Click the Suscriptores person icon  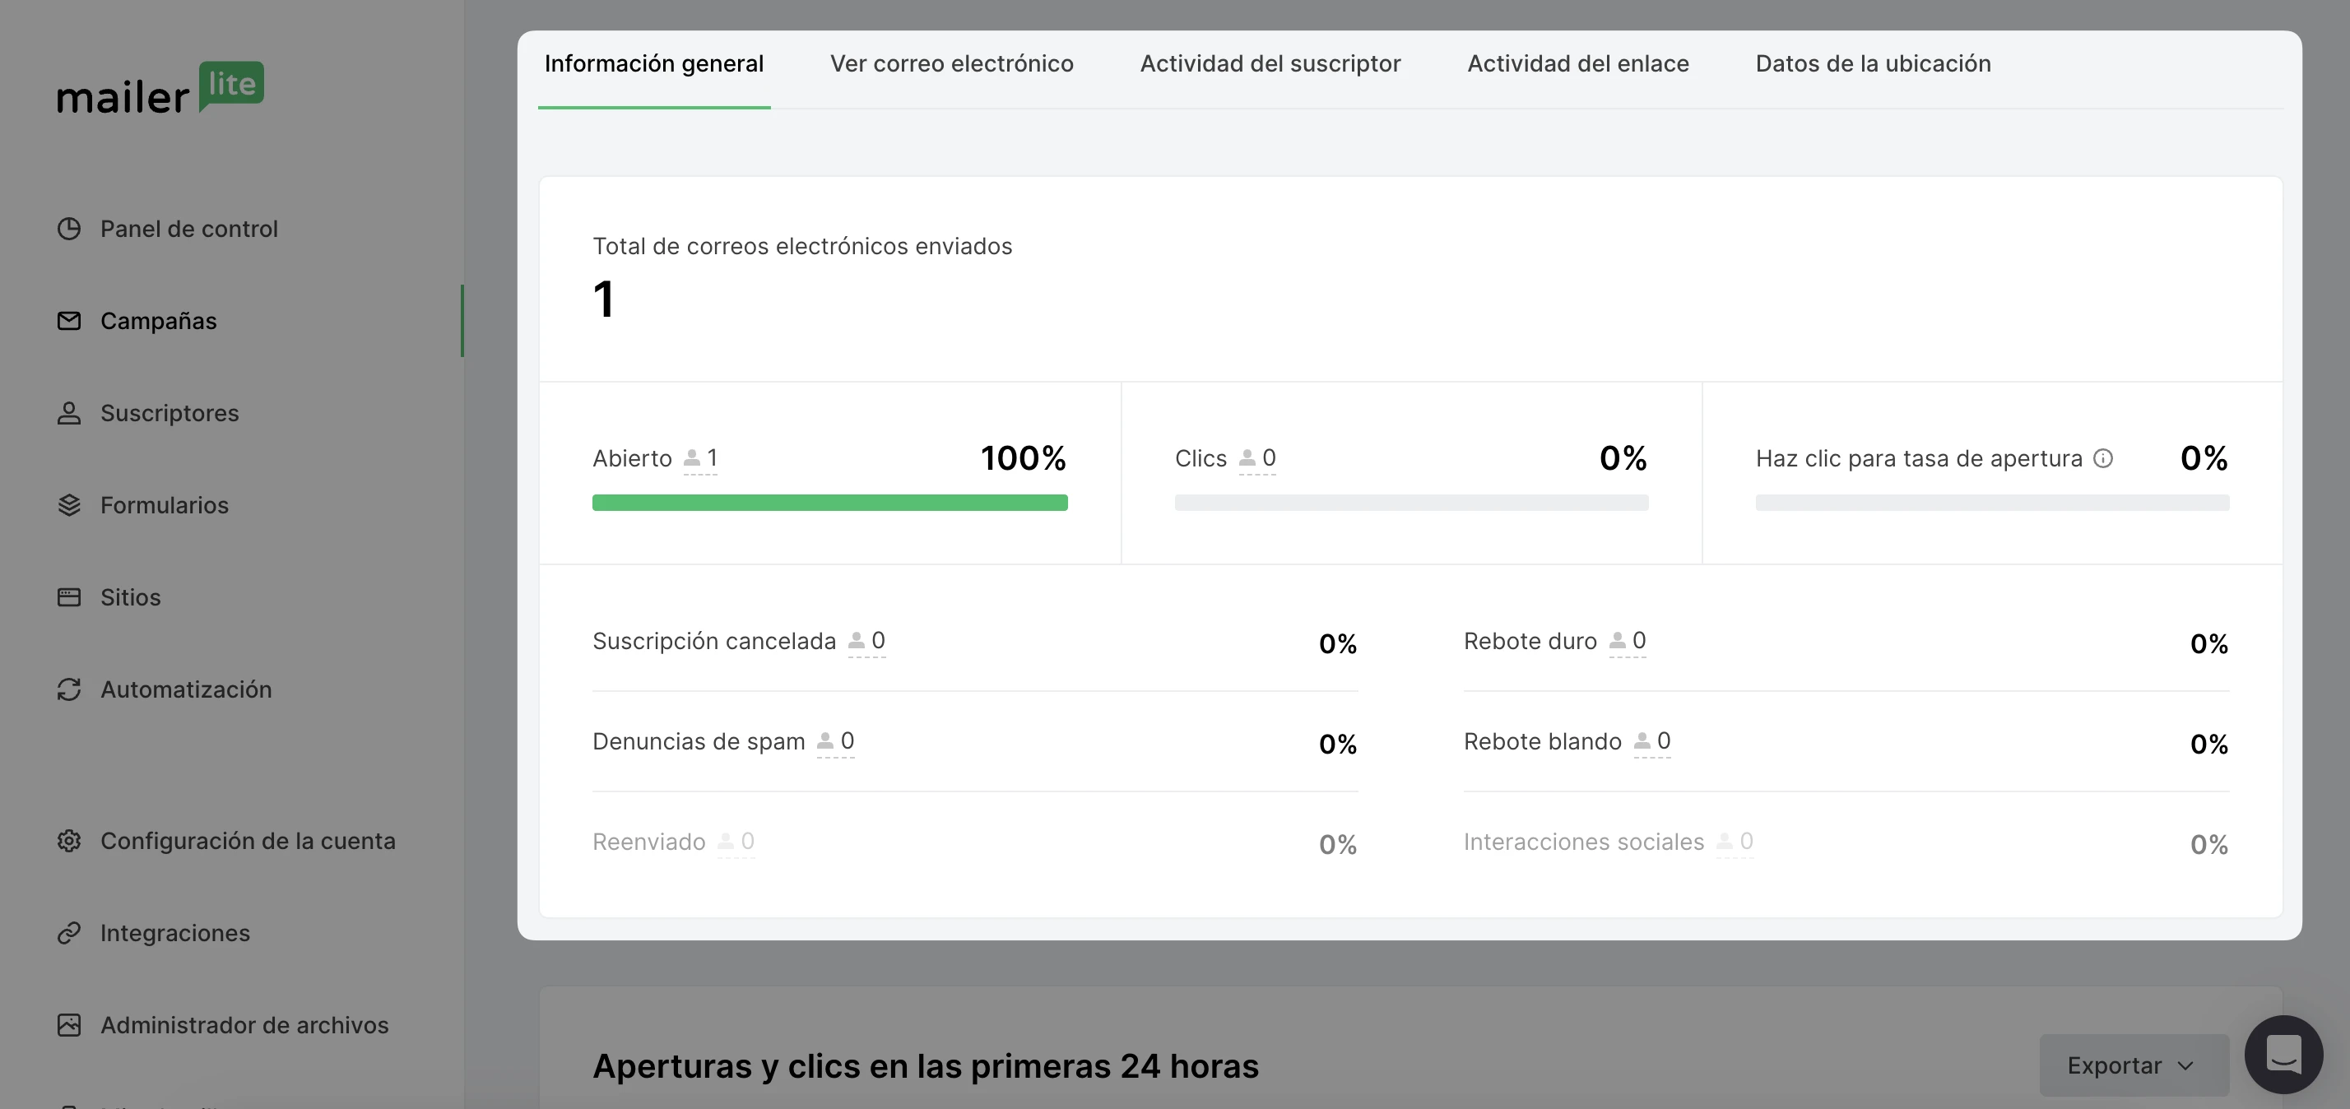click(x=69, y=413)
